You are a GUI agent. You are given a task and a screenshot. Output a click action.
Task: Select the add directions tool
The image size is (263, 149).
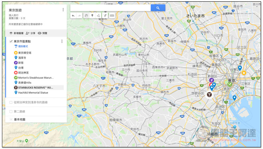[105, 16]
